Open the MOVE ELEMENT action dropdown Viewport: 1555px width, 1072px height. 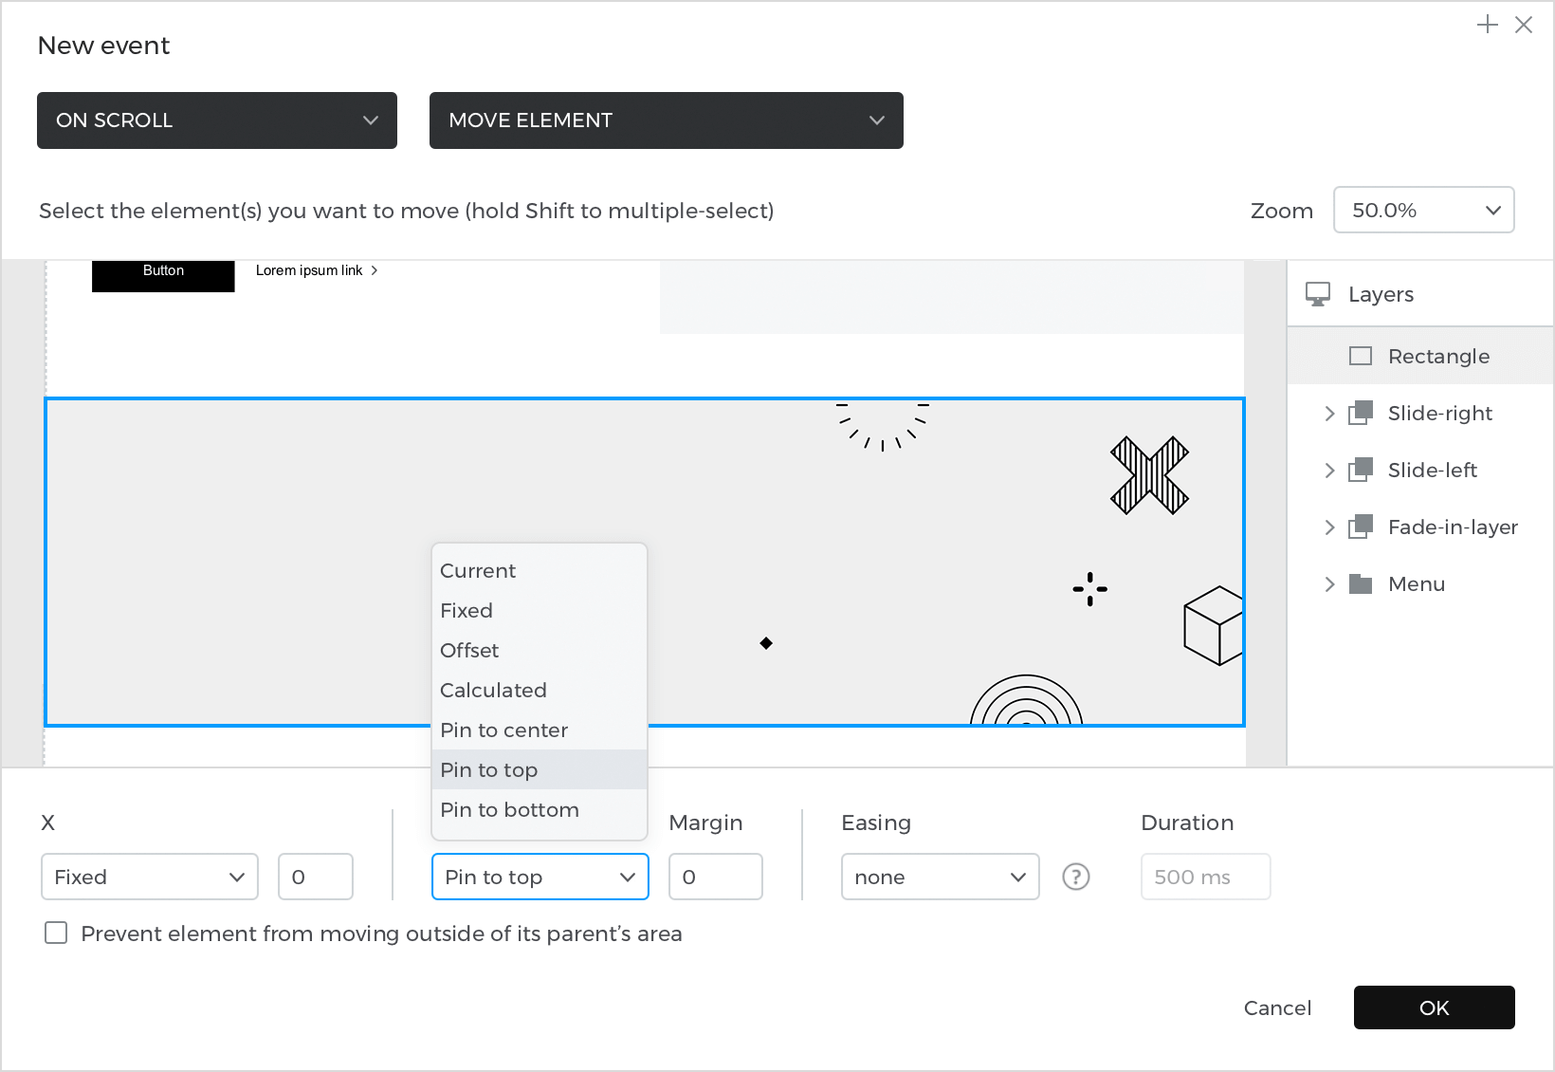[x=666, y=120]
